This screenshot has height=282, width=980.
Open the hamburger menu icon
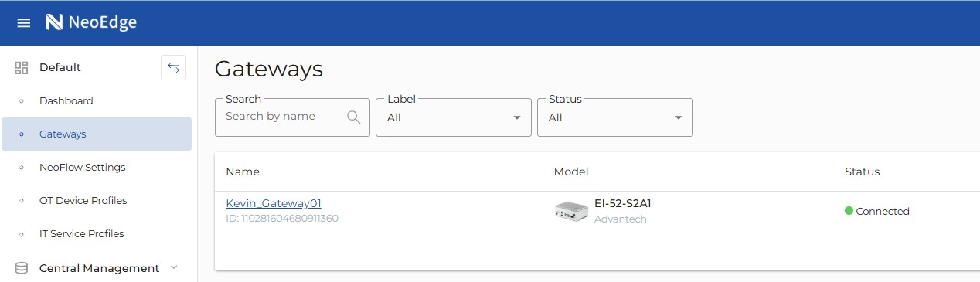click(24, 23)
